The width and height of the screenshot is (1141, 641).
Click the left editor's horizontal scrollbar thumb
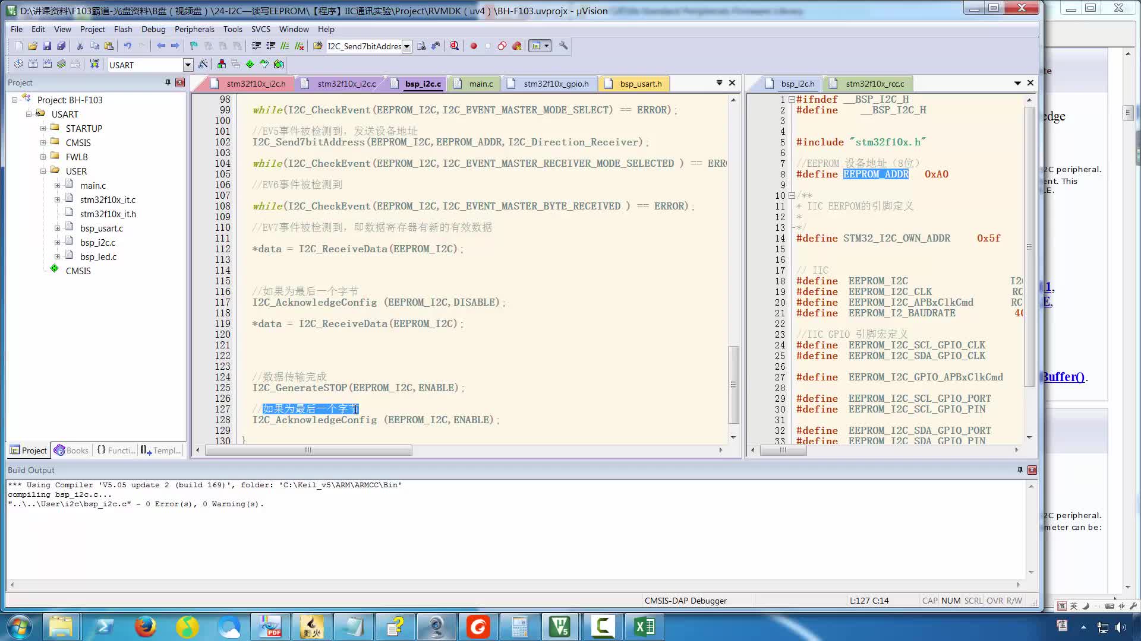(308, 450)
